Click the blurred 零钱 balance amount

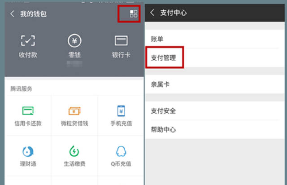pos(74,64)
